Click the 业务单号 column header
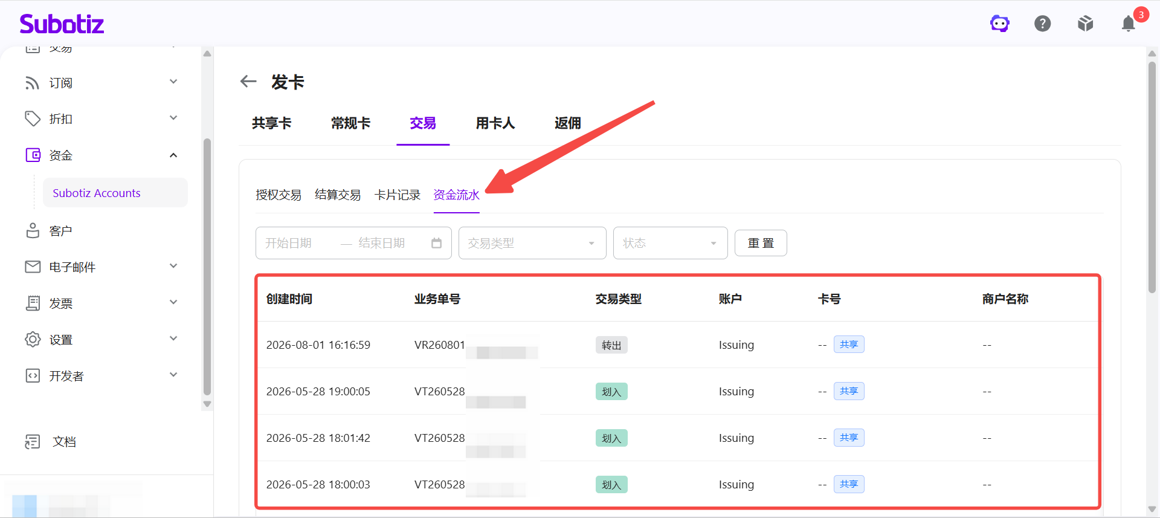 437,299
